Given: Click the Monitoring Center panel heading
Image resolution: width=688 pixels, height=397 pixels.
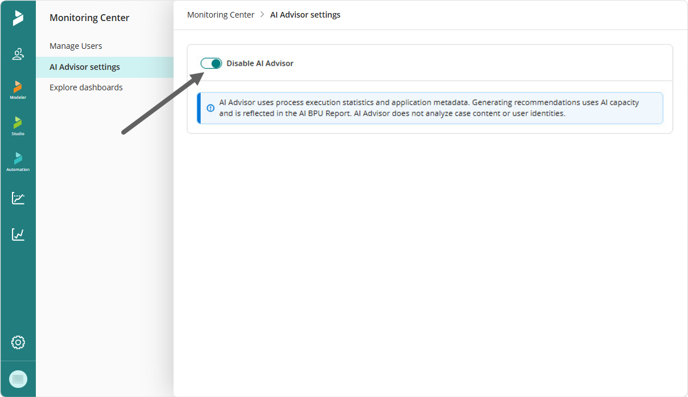Looking at the screenshot, I should coord(89,18).
